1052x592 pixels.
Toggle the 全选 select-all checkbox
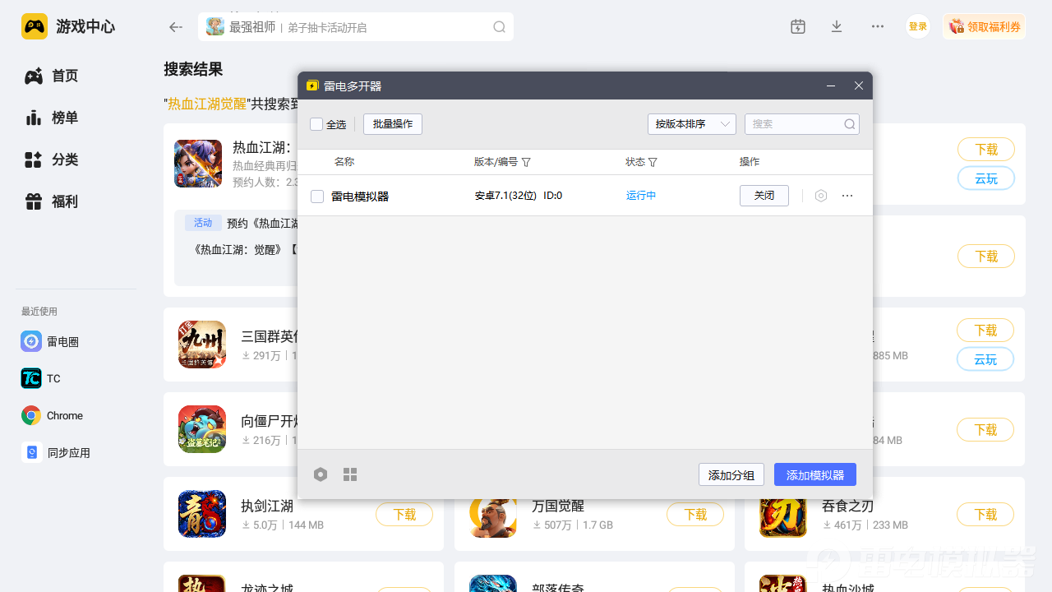pyautogui.click(x=316, y=124)
